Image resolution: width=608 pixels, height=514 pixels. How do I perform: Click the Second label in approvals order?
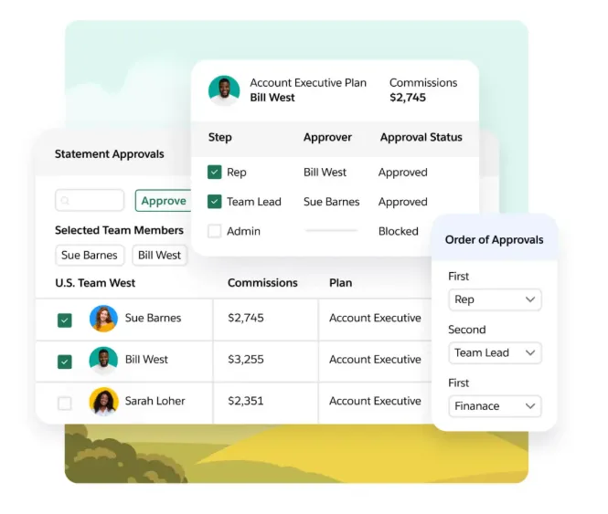tap(467, 330)
